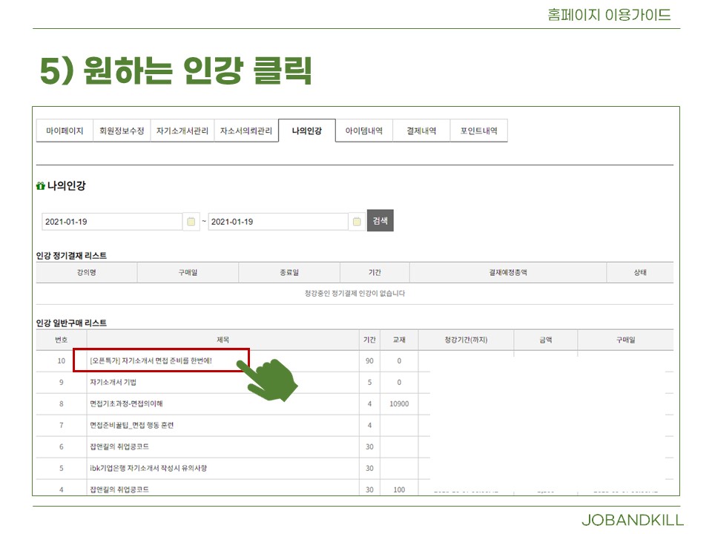The height and width of the screenshot is (534, 712).
Task: Switch to the 마이페이지 tab
Action: point(65,131)
